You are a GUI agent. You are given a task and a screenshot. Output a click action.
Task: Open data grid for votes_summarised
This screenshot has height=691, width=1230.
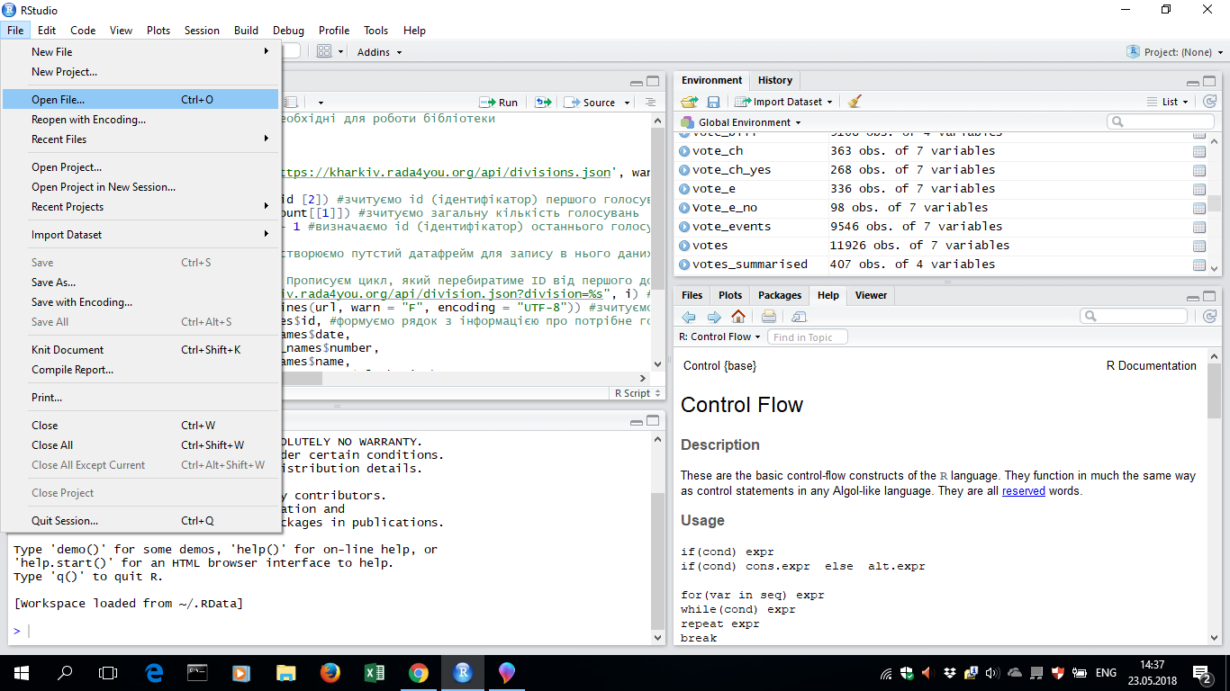pos(1199,265)
